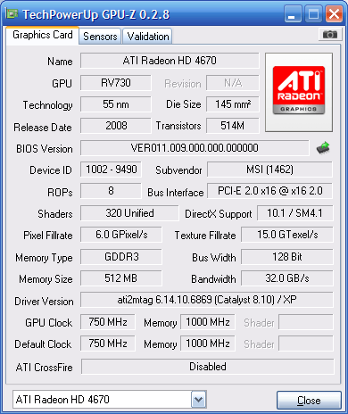The image size is (348, 414).
Task: Click the ATI CrossFire Disabled field
Action: coord(207,367)
